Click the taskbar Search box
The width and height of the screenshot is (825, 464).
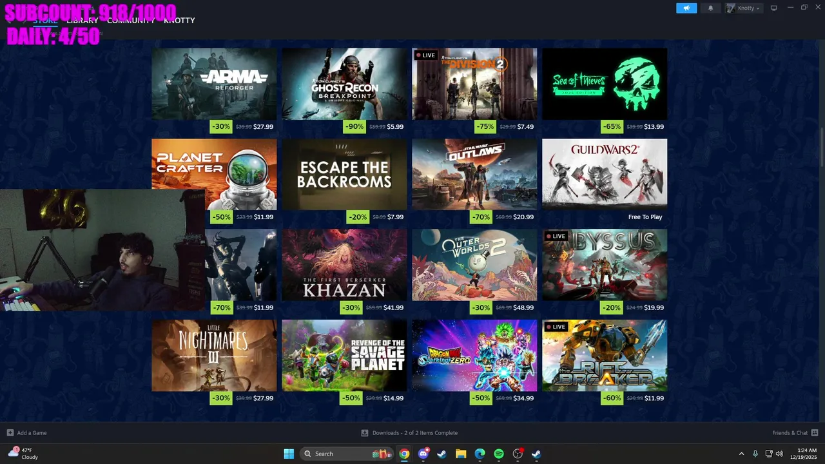pos(347,454)
